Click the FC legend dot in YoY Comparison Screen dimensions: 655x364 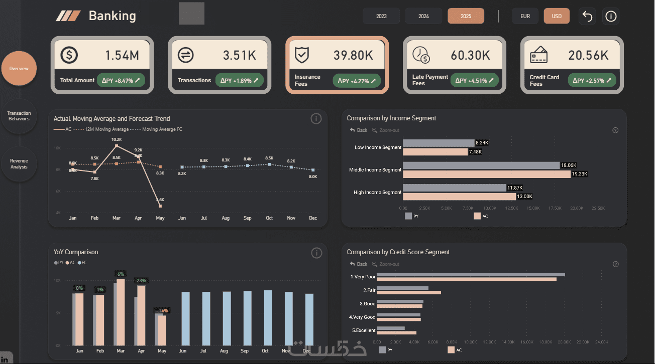79,263
